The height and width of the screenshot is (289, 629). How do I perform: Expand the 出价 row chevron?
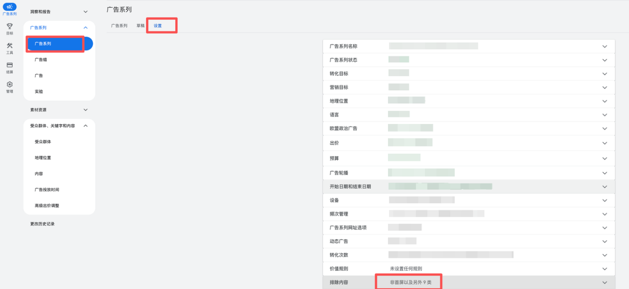coord(605,143)
